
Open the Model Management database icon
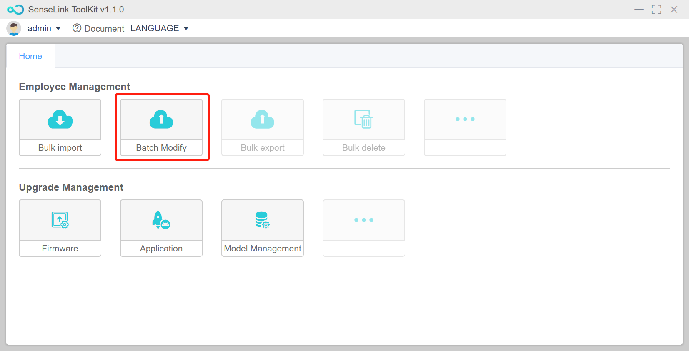point(262,220)
